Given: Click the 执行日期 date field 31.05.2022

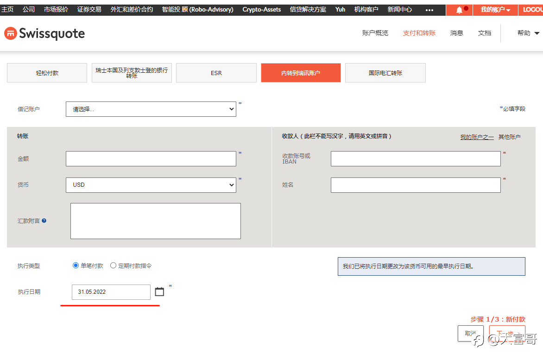Looking at the screenshot, I should click(x=111, y=292).
